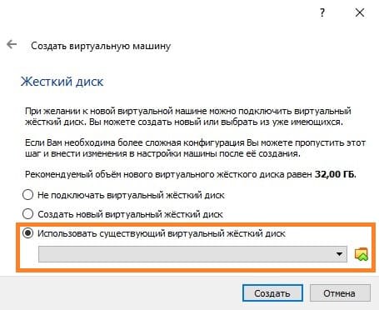Open the empty virtual disk combo box
379x310 pixels.
pos(192,254)
